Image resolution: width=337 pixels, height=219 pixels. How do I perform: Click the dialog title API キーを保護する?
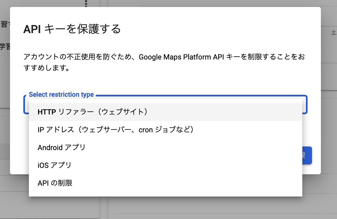(72, 29)
